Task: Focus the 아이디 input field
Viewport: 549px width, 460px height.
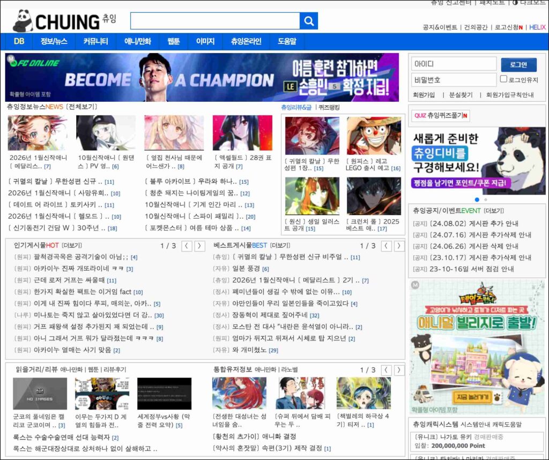Action: click(454, 64)
